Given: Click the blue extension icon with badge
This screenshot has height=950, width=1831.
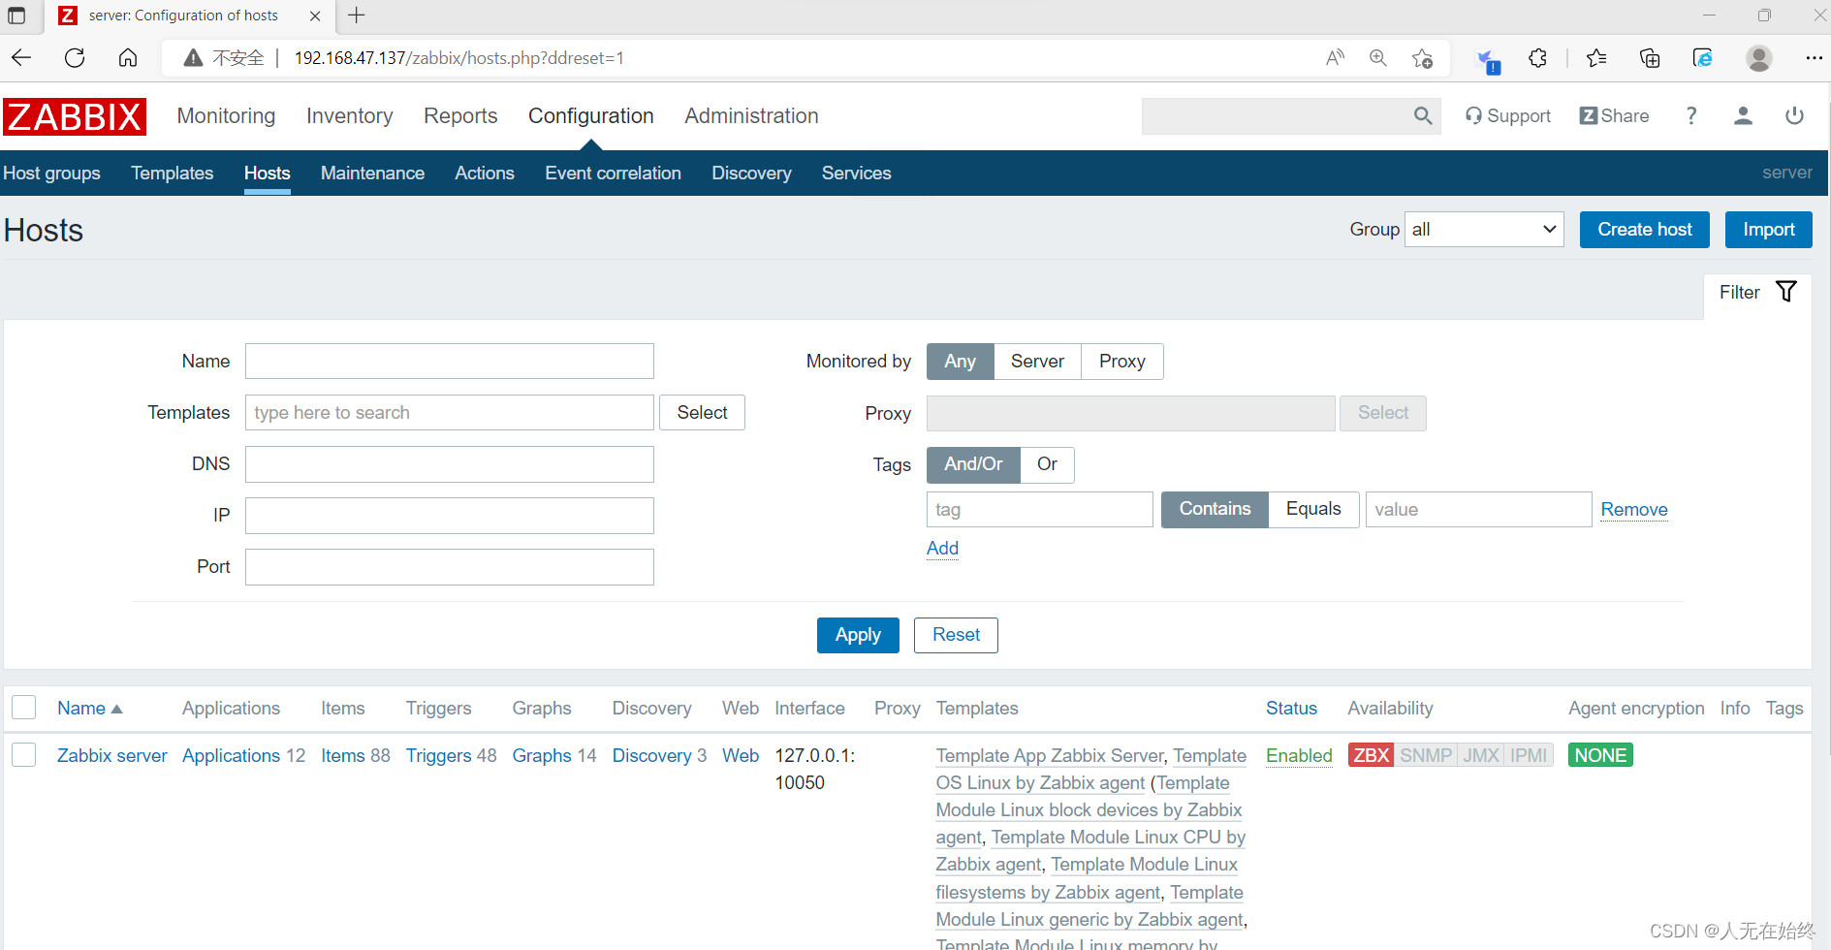Looking at the screenshot, I should point(1488,60).
